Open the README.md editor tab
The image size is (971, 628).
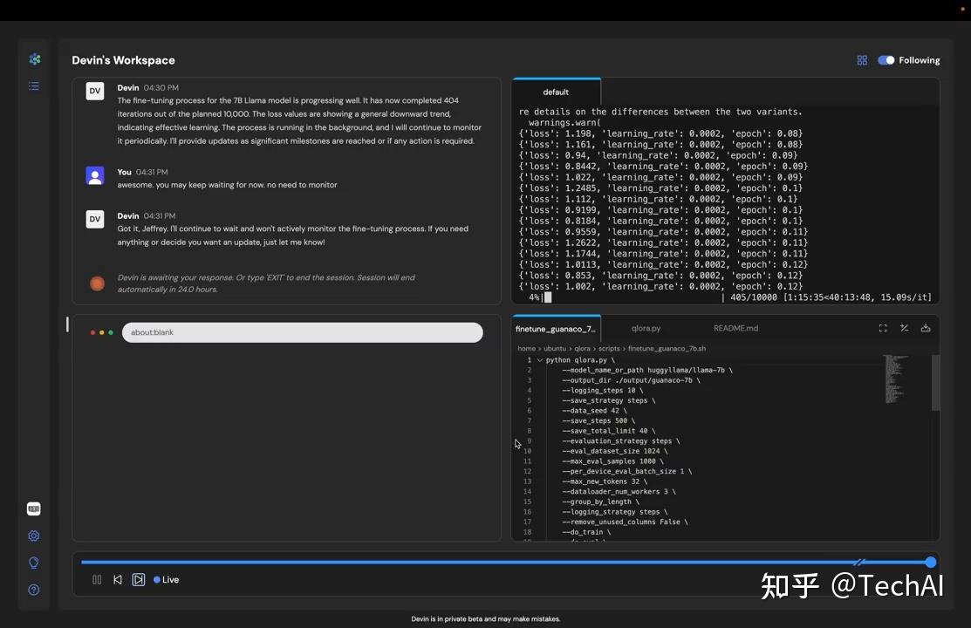tap(735, 328)
